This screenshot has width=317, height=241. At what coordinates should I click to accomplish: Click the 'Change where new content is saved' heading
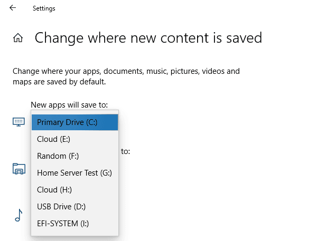(x=148, y=38)
